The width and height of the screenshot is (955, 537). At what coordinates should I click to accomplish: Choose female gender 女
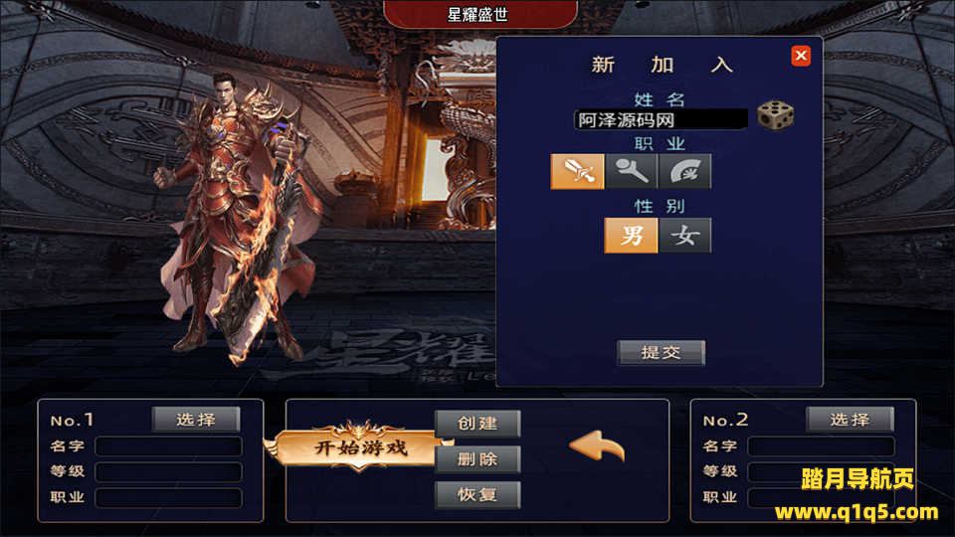[x=684, y=235]
